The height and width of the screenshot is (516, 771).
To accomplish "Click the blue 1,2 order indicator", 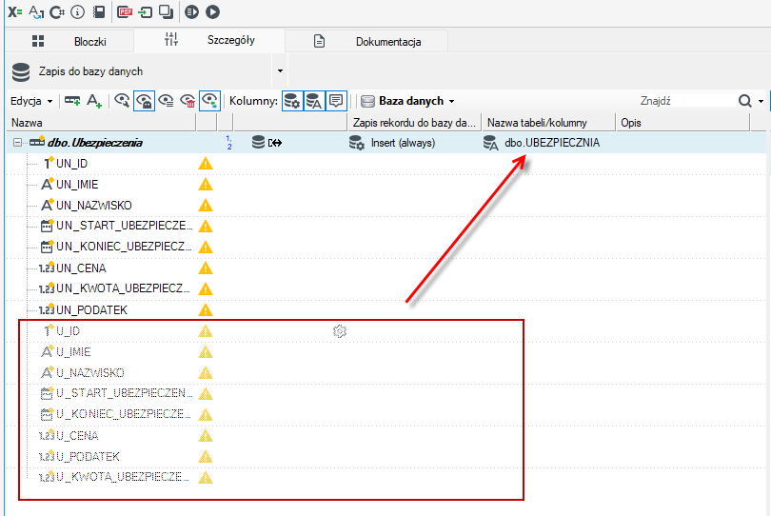I will pos(228,143).
